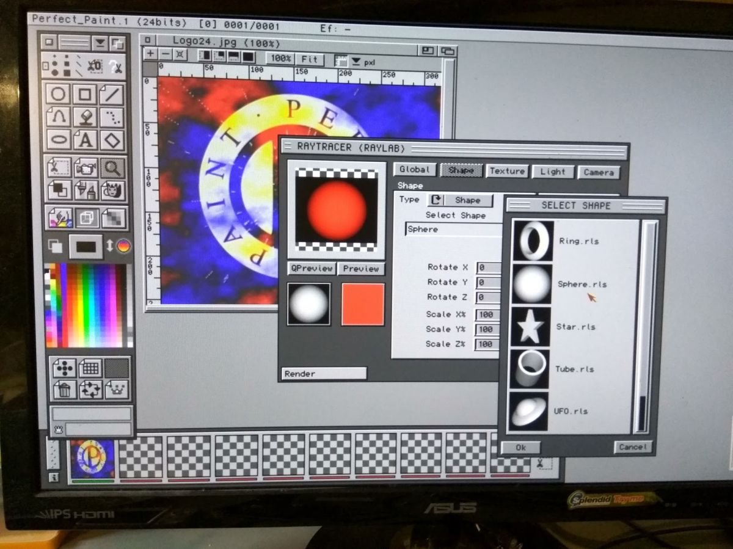
Task: Select the dotted freehand tool
Action: tap(112, 117)
